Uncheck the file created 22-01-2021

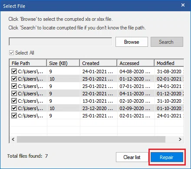(14, 94)
